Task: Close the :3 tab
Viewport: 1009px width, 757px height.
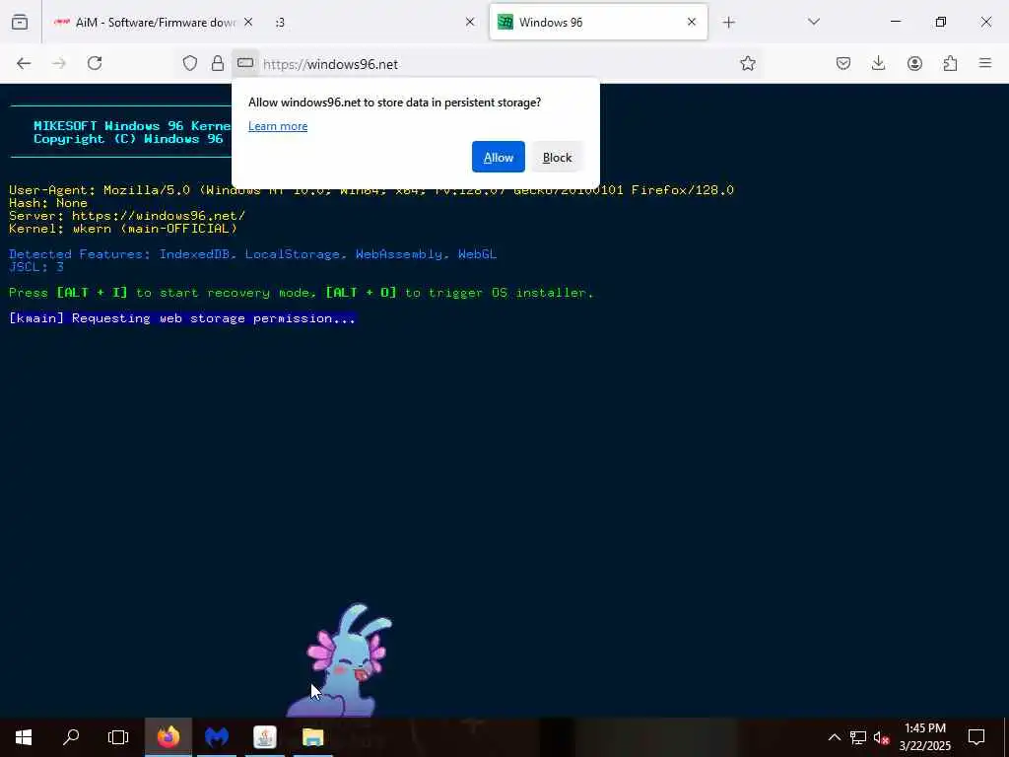Action: point(470,22)
